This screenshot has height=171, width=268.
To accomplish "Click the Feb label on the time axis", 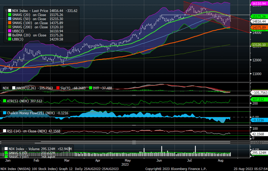I will 36,161.
